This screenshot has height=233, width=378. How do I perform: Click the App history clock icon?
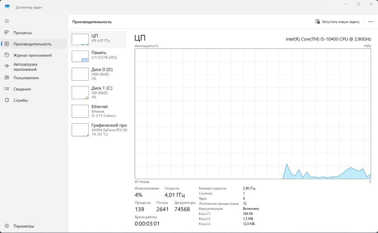7,55
